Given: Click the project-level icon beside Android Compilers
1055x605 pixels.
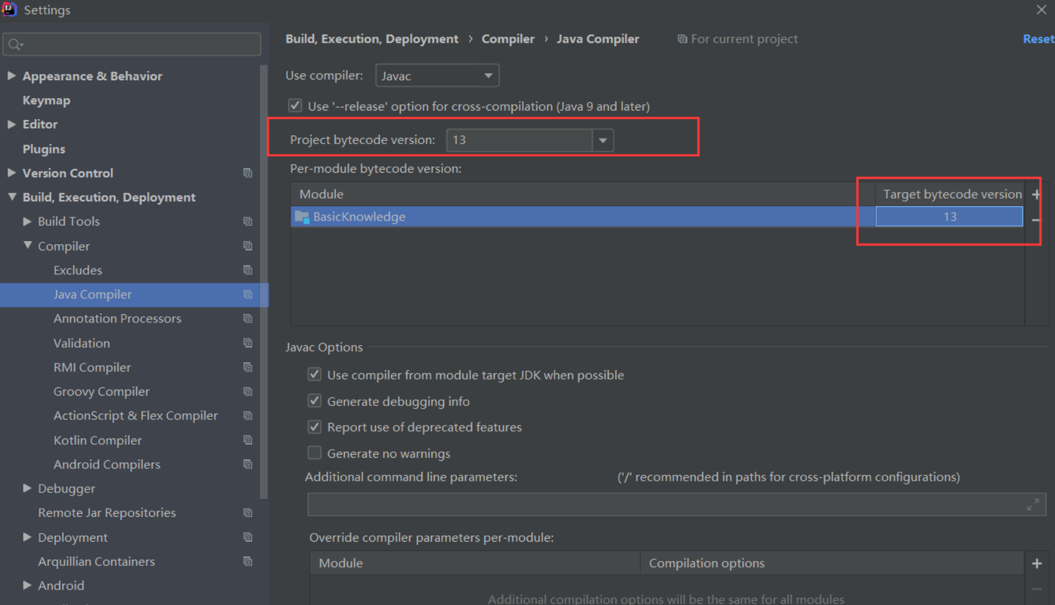Looking at the screenshot, I should tap(248, 464).
